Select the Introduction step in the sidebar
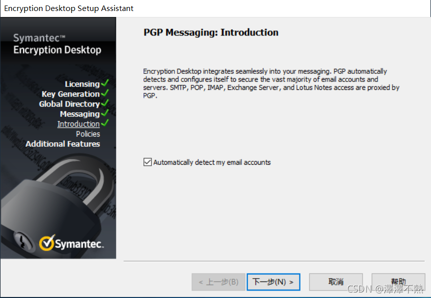The width and height of the screenshot is (431, 298). click(78, 124)
